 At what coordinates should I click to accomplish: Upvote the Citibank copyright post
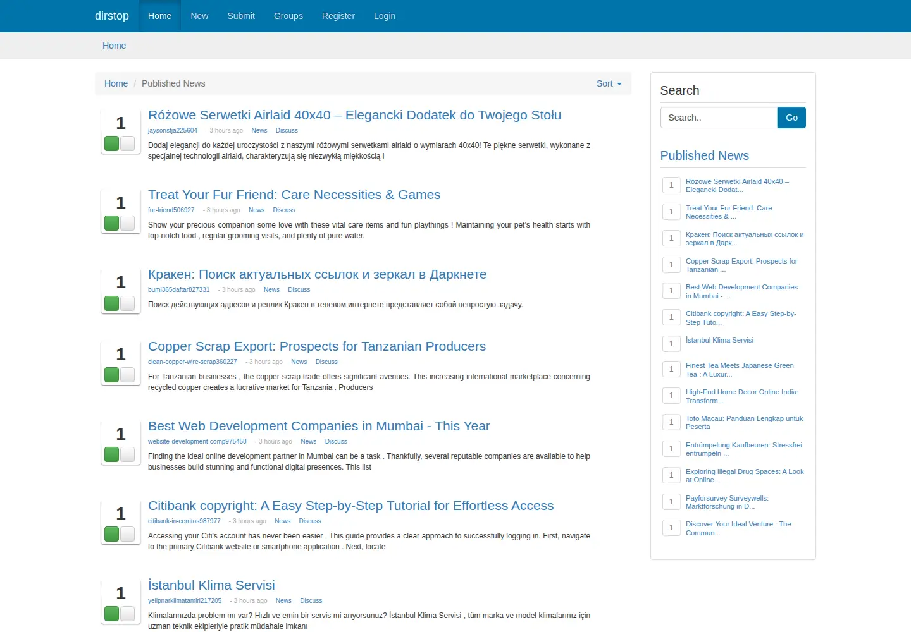pos(112,534)
